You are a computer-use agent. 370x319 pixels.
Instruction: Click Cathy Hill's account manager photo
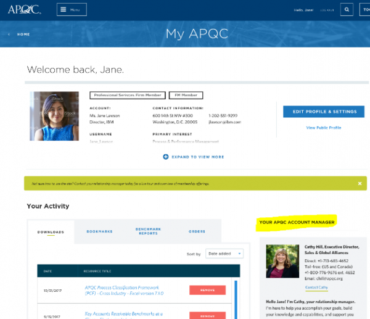point(282,261)
